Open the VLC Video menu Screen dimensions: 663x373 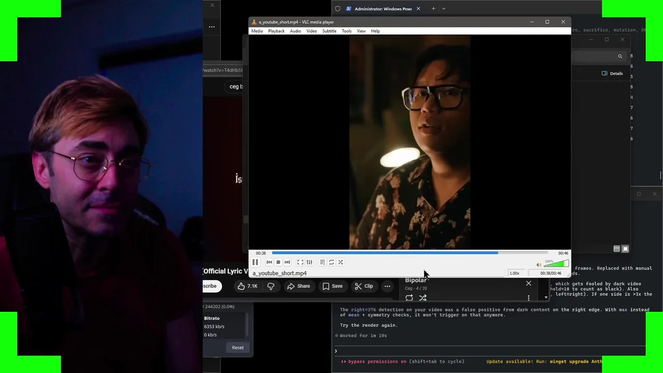point(311,31)
